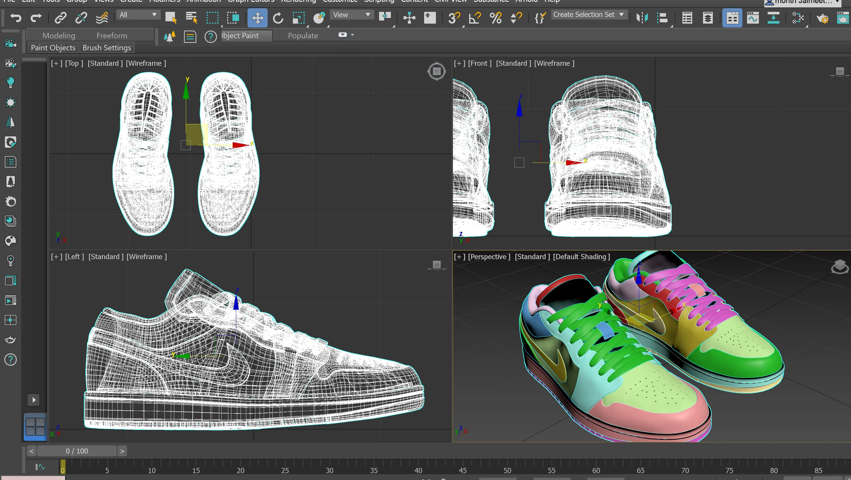
Task: Open the [+] menu of the Perspective viewport
Action: [460, 257]
